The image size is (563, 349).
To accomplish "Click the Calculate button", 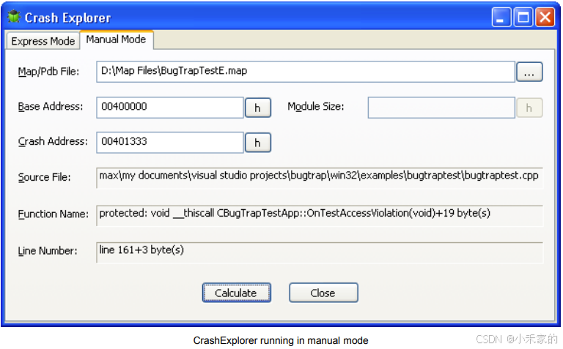I will click(236, 293).
